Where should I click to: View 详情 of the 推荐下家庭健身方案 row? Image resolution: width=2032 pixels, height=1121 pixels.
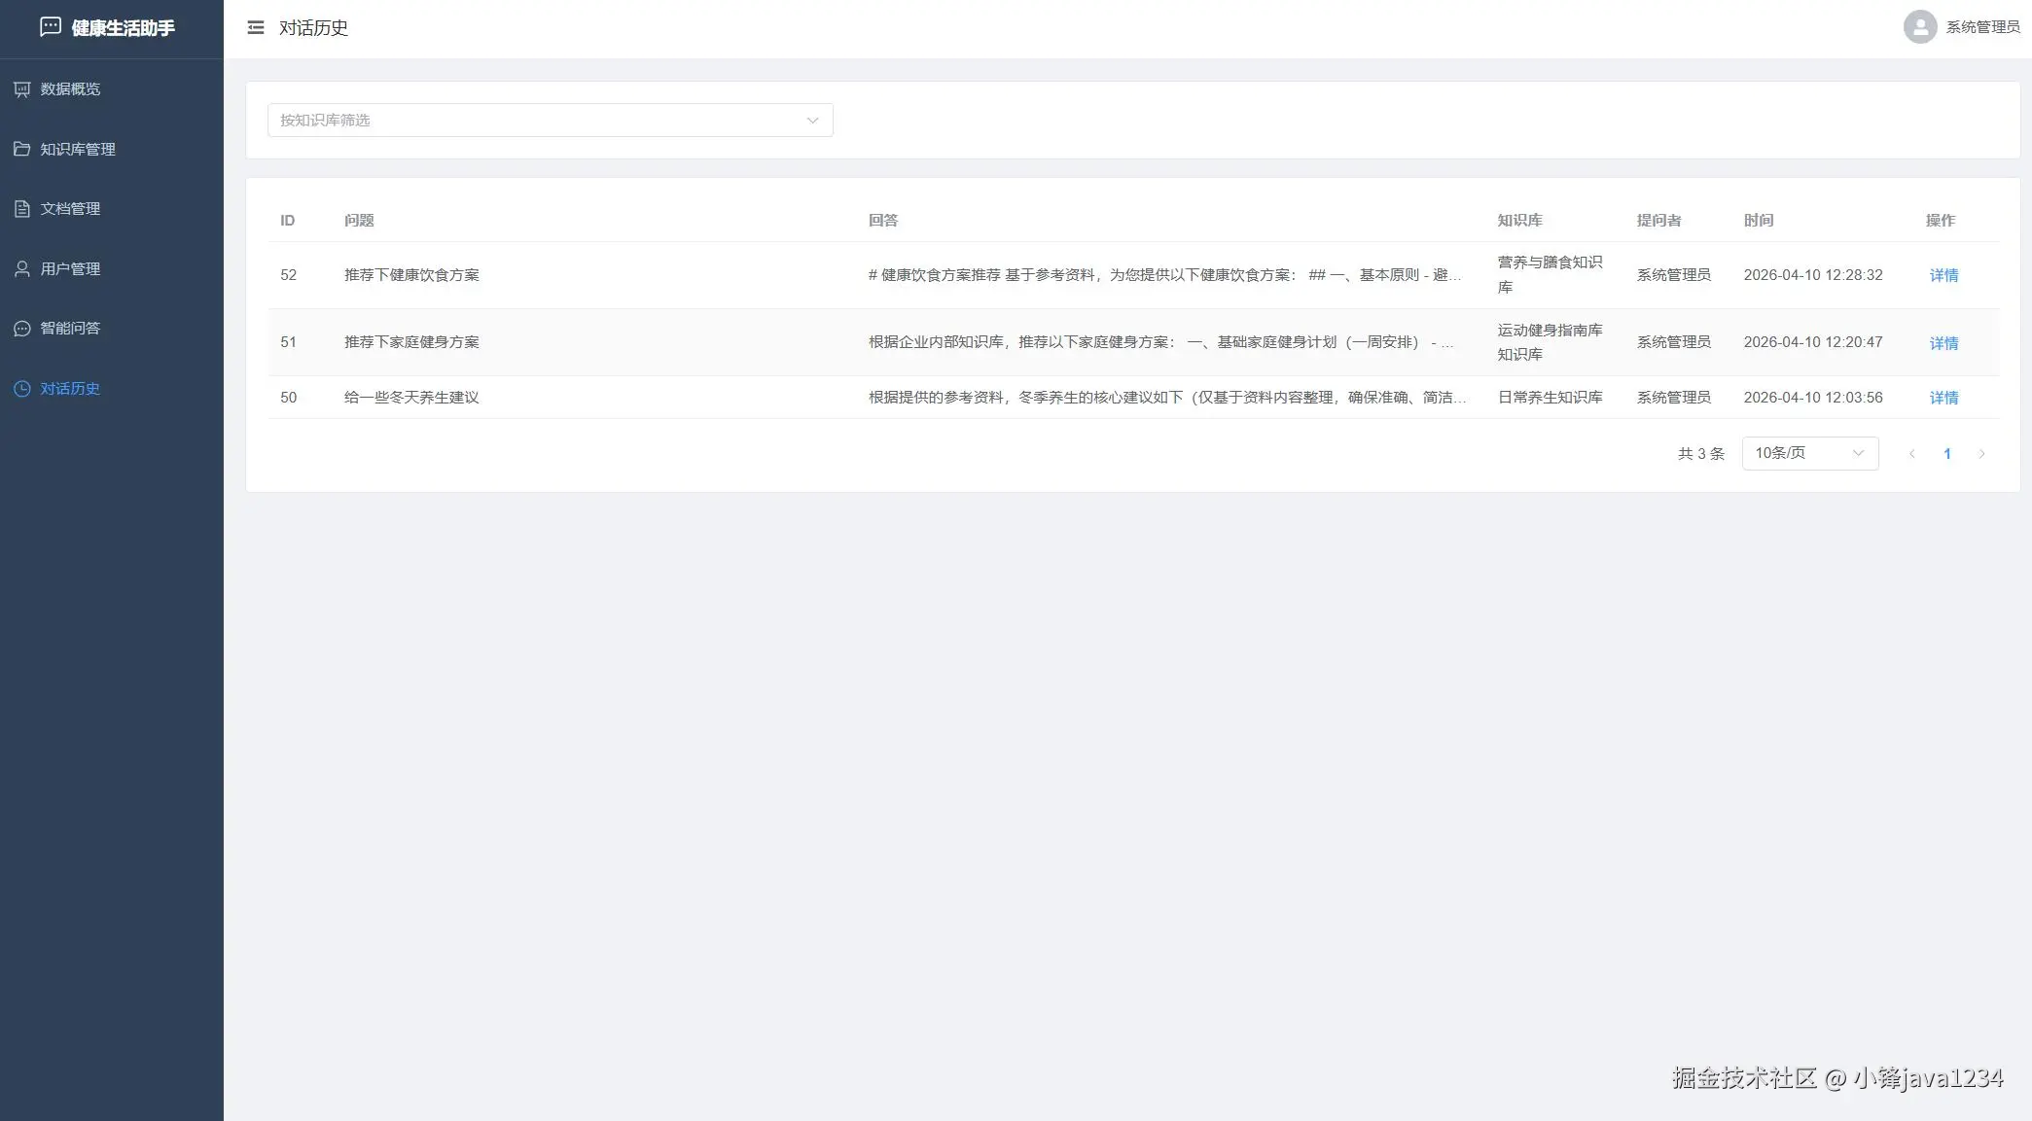1943,343
